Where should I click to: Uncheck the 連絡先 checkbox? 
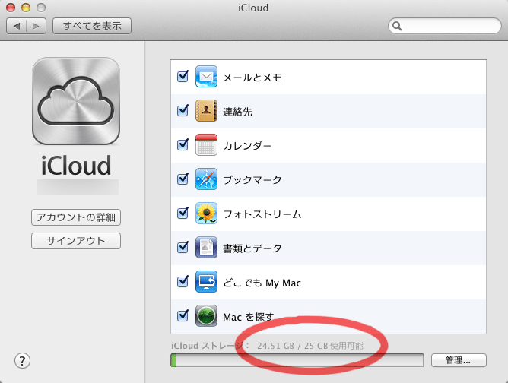(x=183, y=111)
